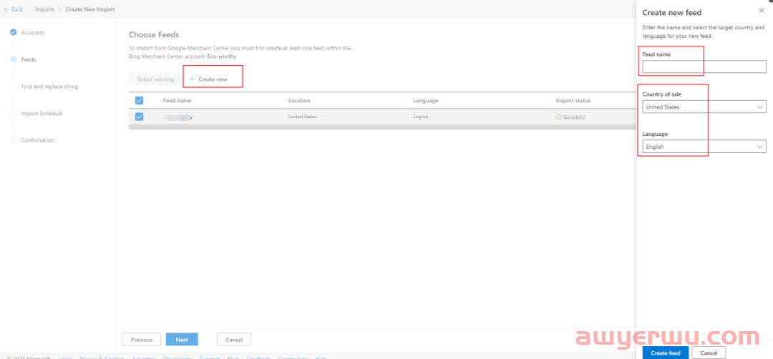The image size is (773, 359).
Task: Open the Country of sale dropdown
Action: tap(704, 107)
